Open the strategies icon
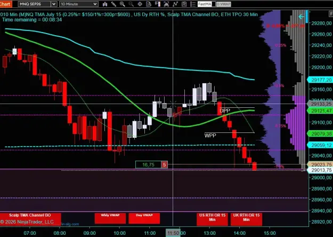The height and width of the screenshot is (237, 333). click(x=175, y=4)
